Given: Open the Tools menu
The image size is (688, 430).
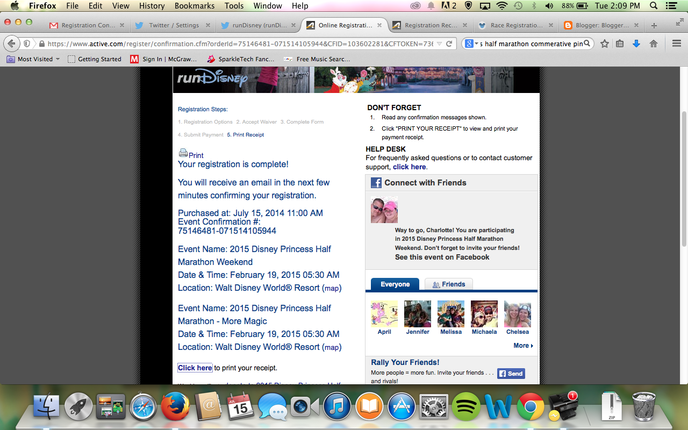Looking at the screenshot, I should coord(234,6).
